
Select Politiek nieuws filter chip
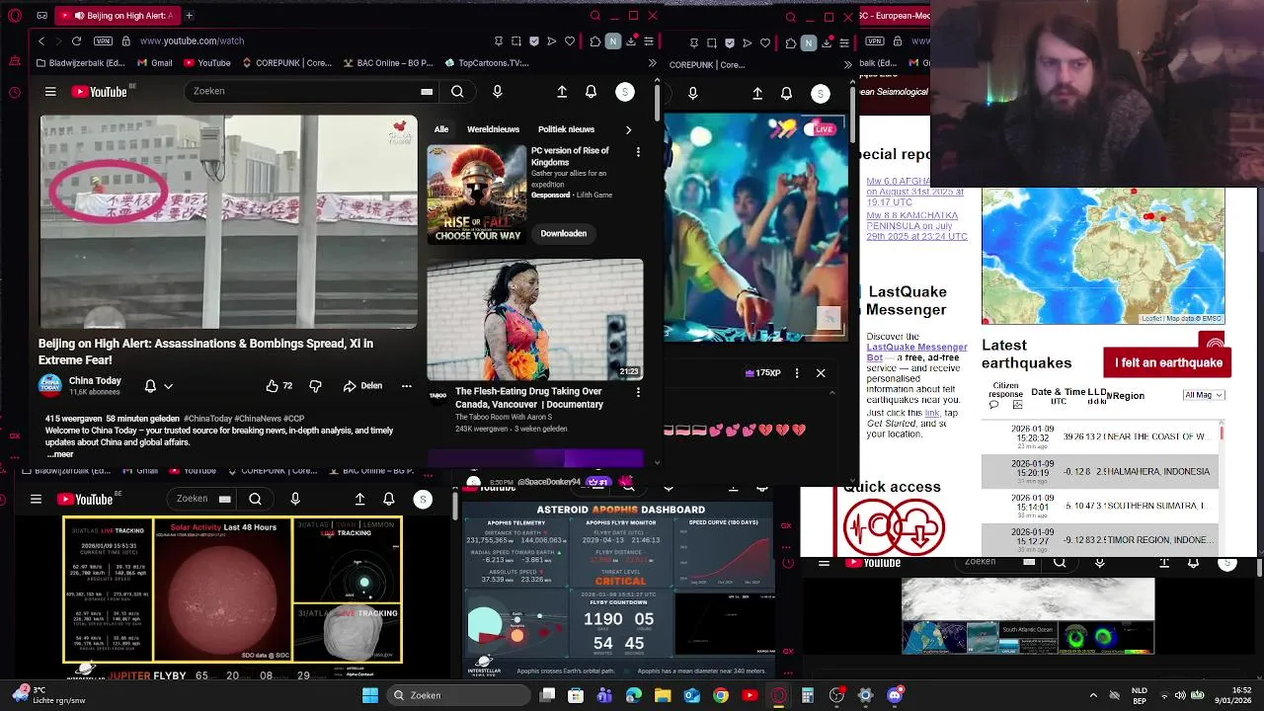(x=566, y=129)
